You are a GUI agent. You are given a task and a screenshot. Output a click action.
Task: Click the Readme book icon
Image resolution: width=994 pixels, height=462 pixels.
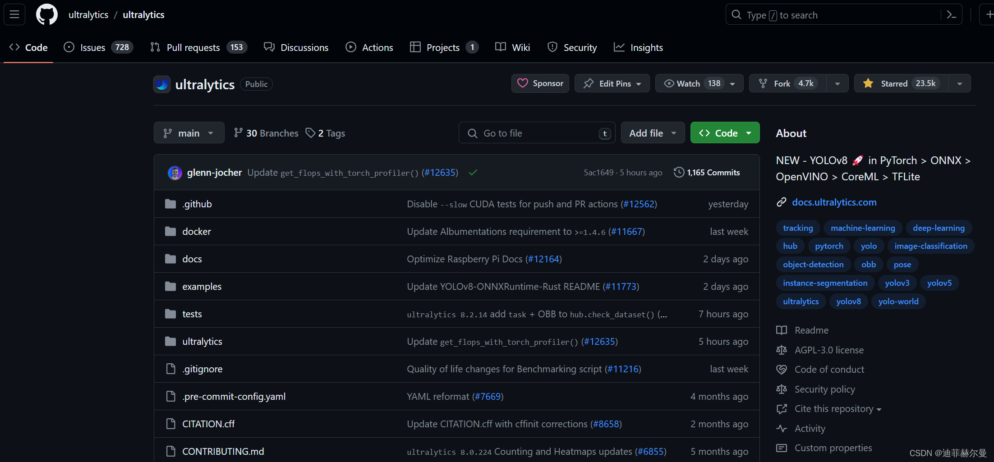782,330
